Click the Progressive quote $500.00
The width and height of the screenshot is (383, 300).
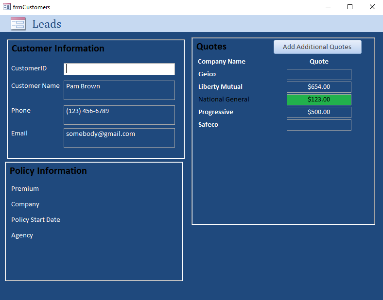[x=319, y=112]
